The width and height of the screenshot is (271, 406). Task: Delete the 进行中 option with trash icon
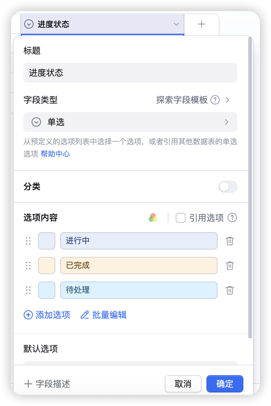(x=230, y=241)
